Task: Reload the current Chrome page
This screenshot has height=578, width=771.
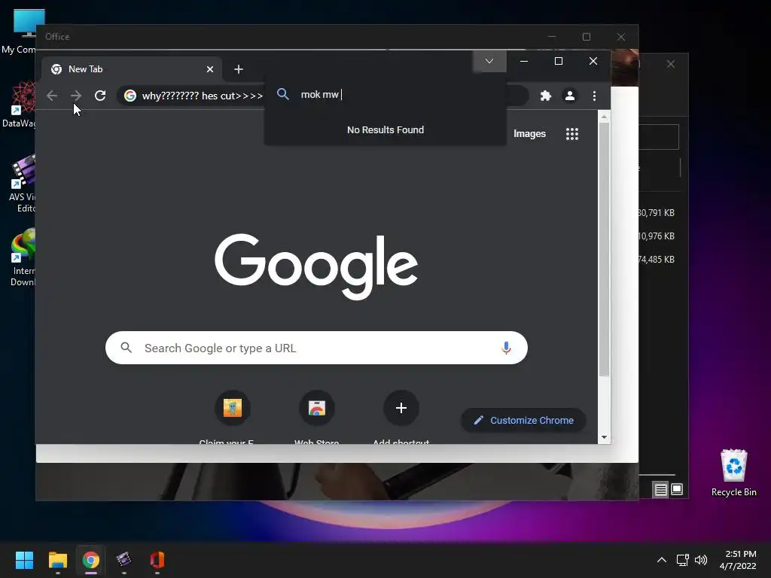Action: [x=100, y=96]
